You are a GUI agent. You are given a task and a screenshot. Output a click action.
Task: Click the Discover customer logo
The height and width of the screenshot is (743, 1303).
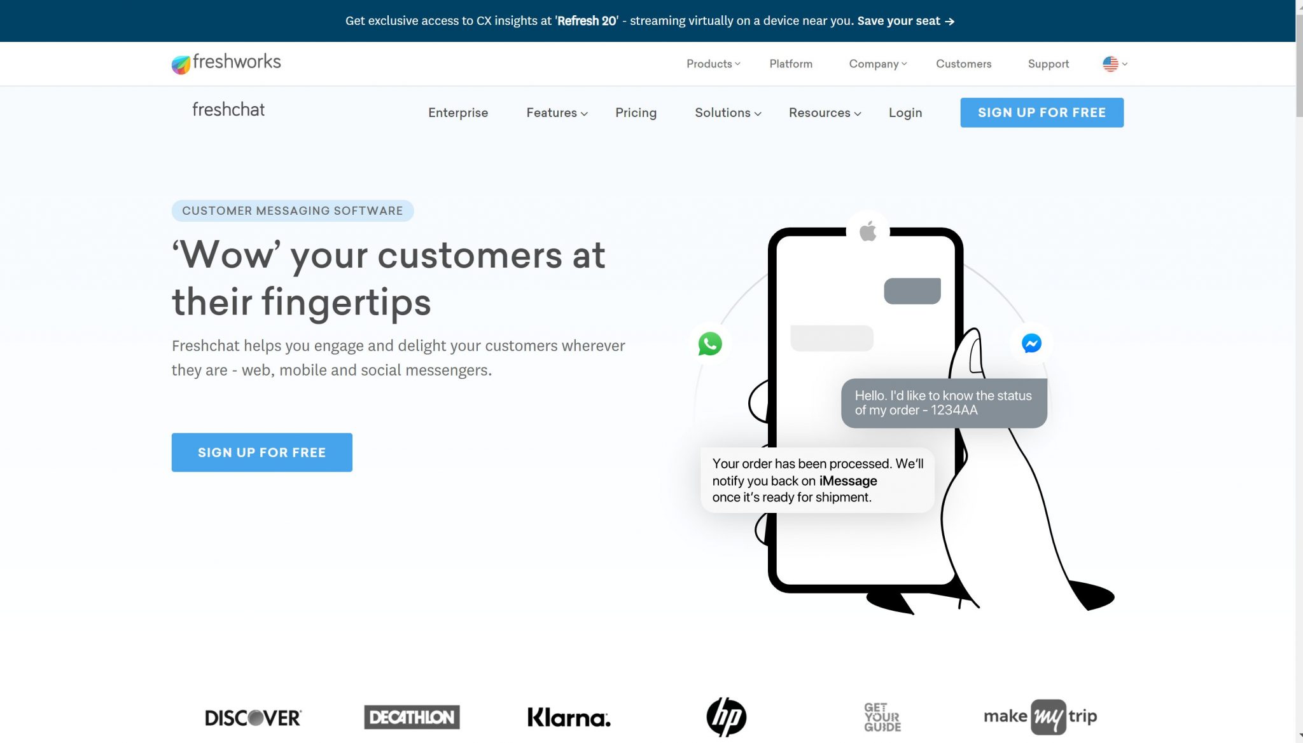253,718
